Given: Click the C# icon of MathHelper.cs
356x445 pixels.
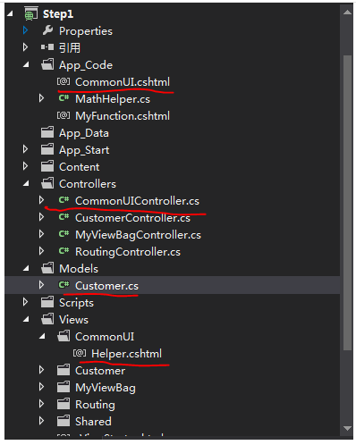Looking at the screenshot, I should pyautogui.click(x=64, y=98).
